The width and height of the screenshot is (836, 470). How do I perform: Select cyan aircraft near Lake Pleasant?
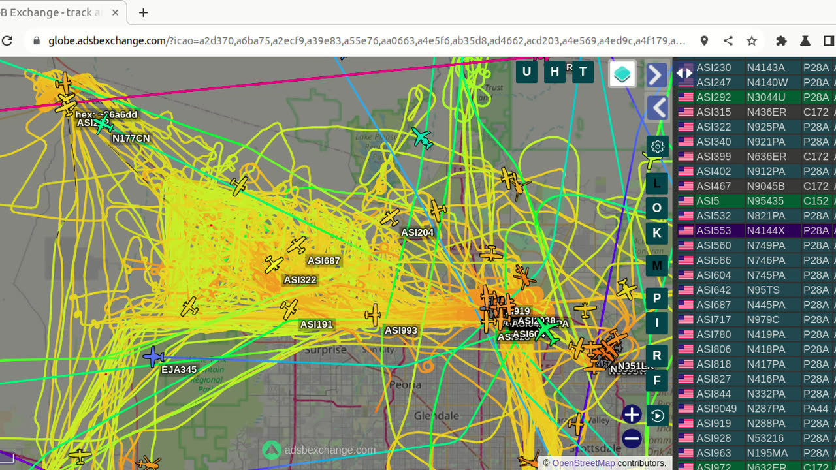(423, 138)
